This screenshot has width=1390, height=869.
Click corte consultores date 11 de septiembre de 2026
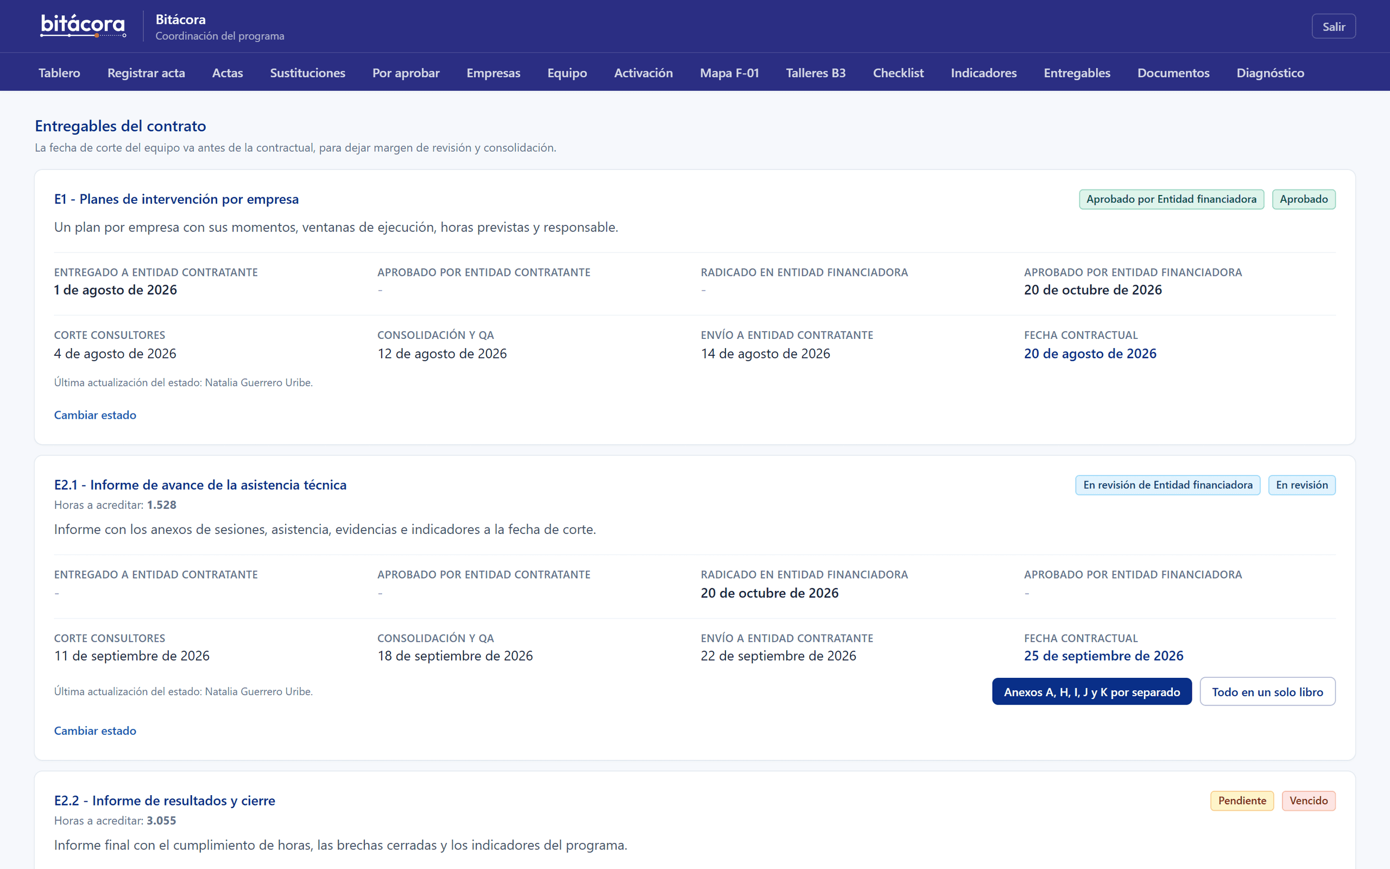click(x=131, y=656)
